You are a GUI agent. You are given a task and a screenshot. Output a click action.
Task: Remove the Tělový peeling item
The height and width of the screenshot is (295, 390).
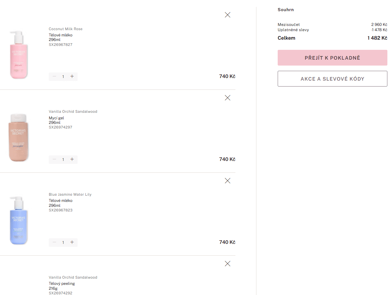[228, 264]
